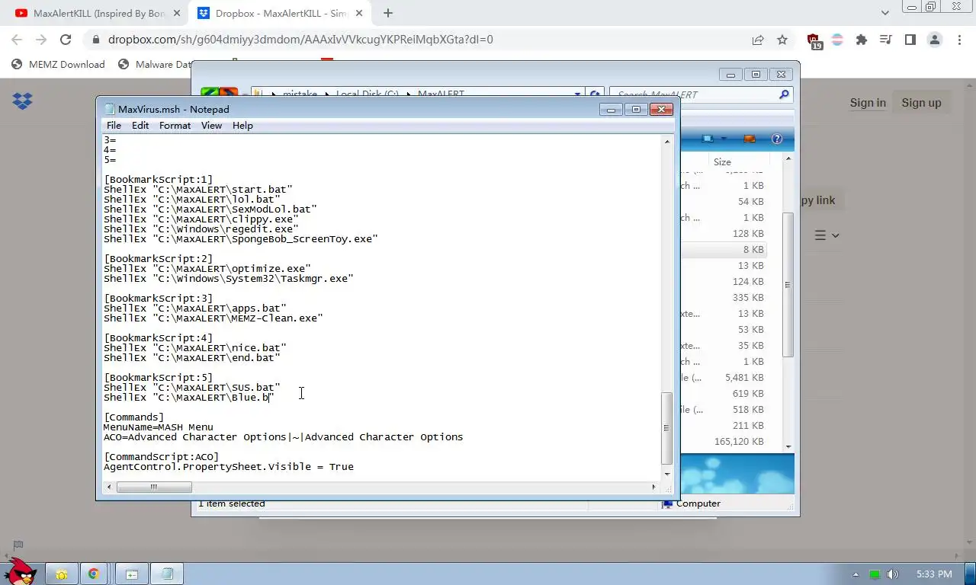Click Explorer scrollbar down arrow
Viewport: 976px width, 585px height.
click(x=788, y=446)
